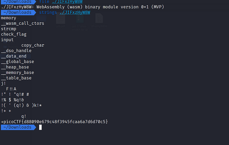Viewport: 229px width, 145px height.
Task: Click the strings command word
Action: coord(48,12)
